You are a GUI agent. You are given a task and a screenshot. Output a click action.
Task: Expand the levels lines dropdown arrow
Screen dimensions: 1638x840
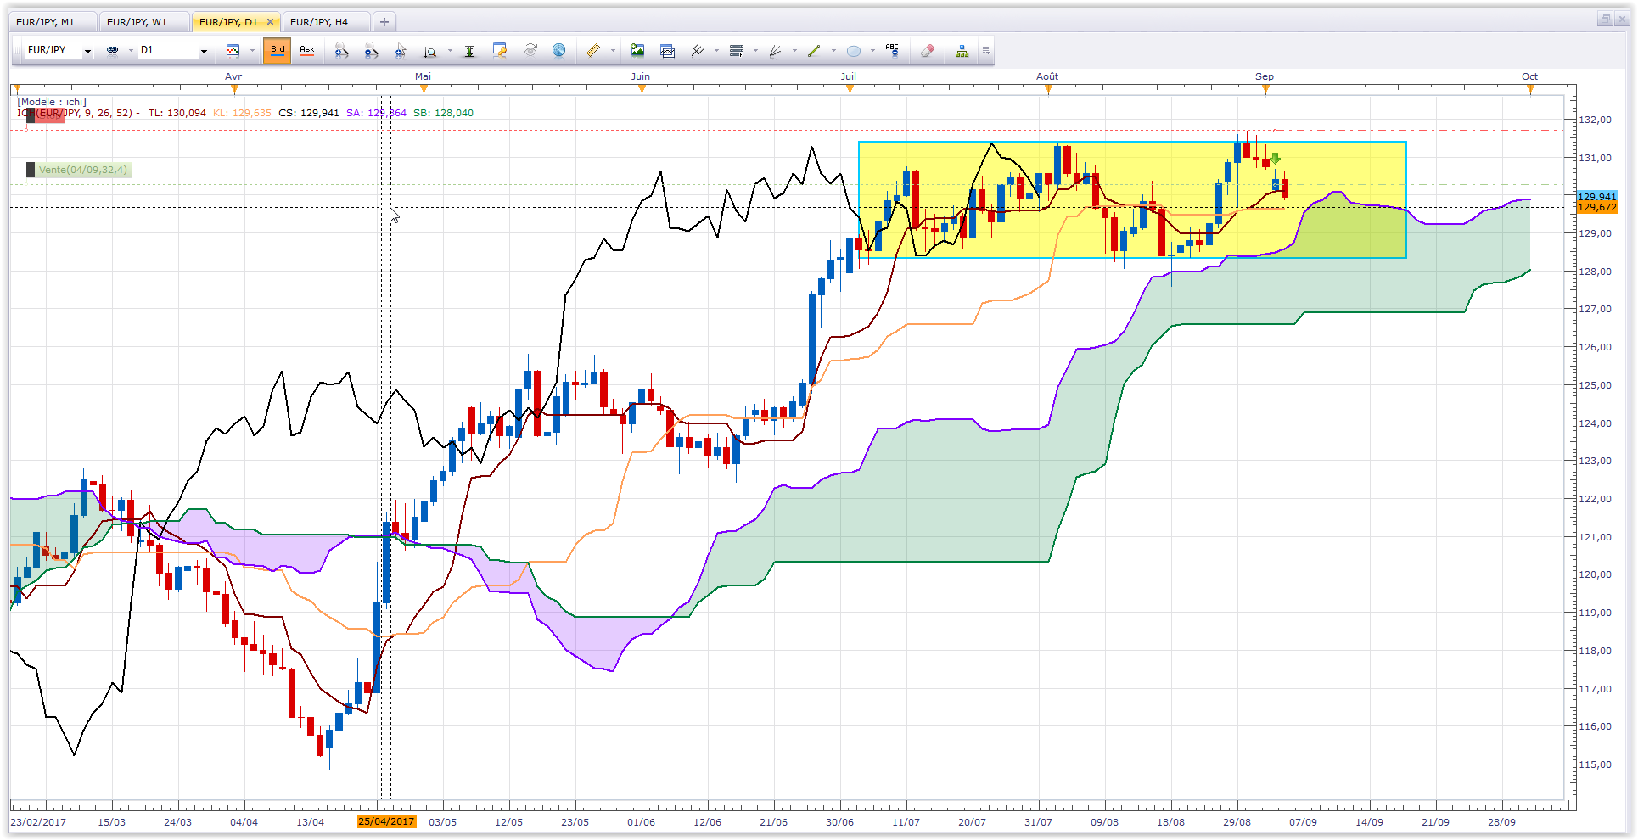tap(755, 51)
